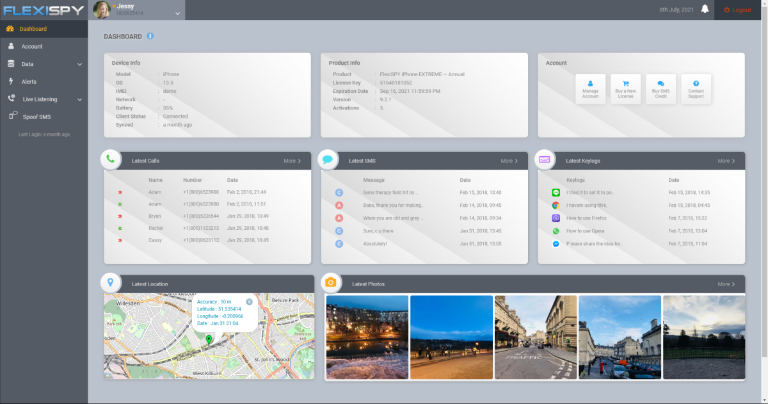Image resolution: width=768 pixels, height=404 pixels.
Task: Click outgoing call arrow for Bryan
Action: point(120,216)
